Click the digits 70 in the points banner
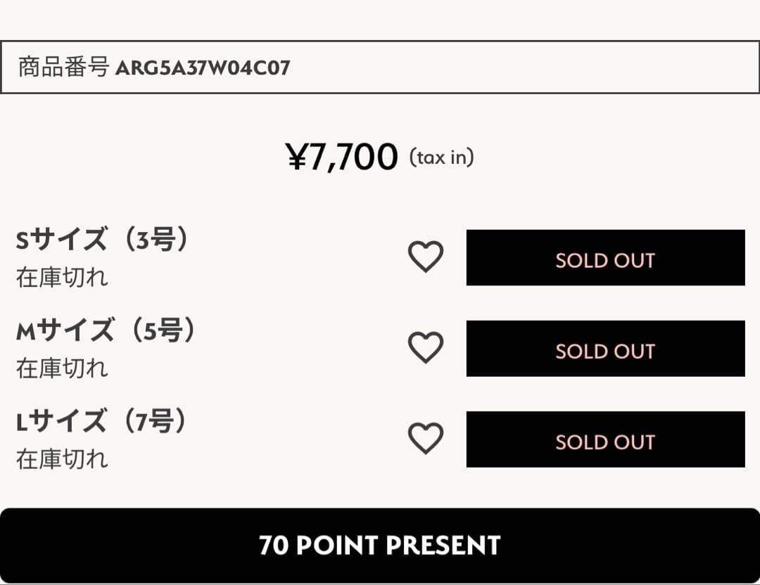This screenshot has height=585, width=760. pos(274,546)
